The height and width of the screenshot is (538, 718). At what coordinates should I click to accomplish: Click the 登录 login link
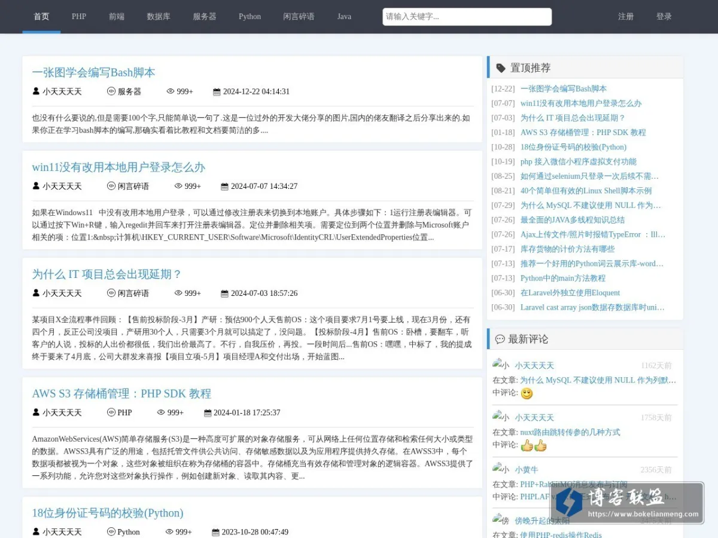click(664, 16)
